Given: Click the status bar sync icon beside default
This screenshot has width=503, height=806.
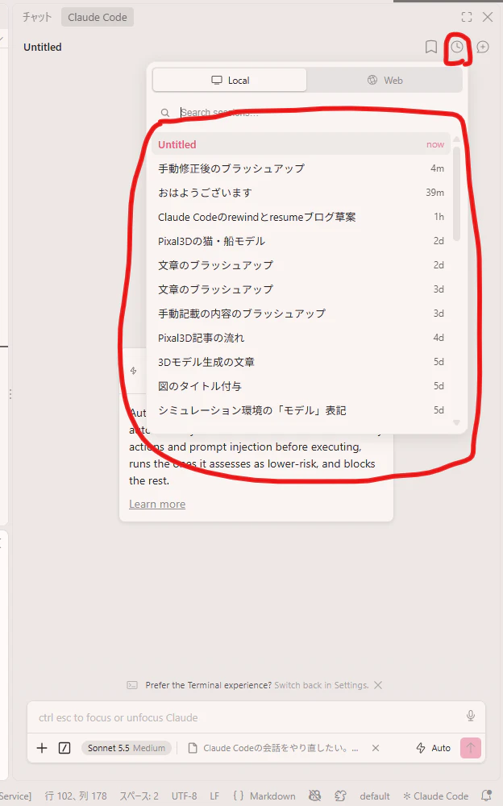Looking at the screenshot, I should pos(340,796).
